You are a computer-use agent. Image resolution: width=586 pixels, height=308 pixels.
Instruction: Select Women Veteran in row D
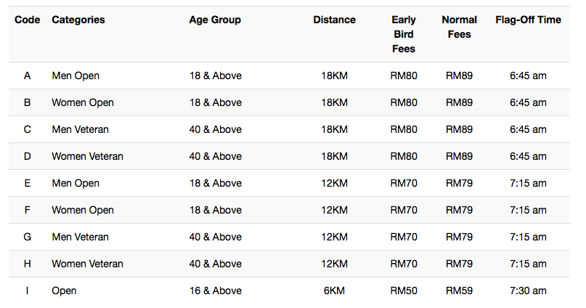tap(87, 157)
